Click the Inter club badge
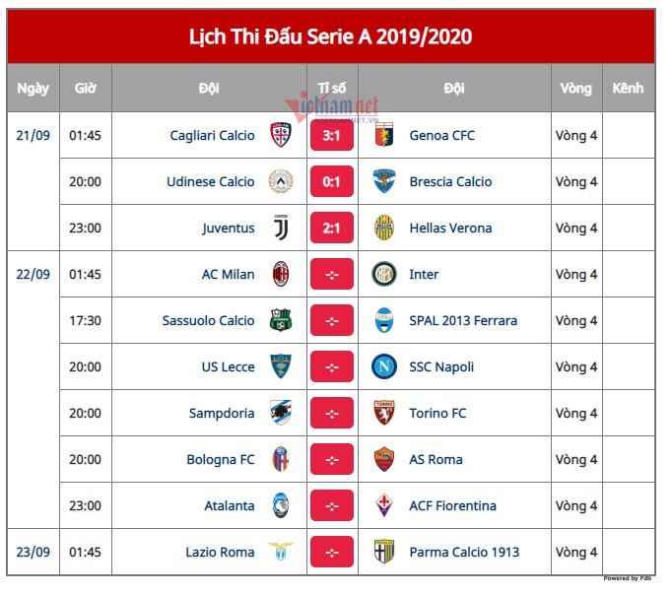Image resolution: width=672 pixels, height=594 pixels. tap(384, 274)
